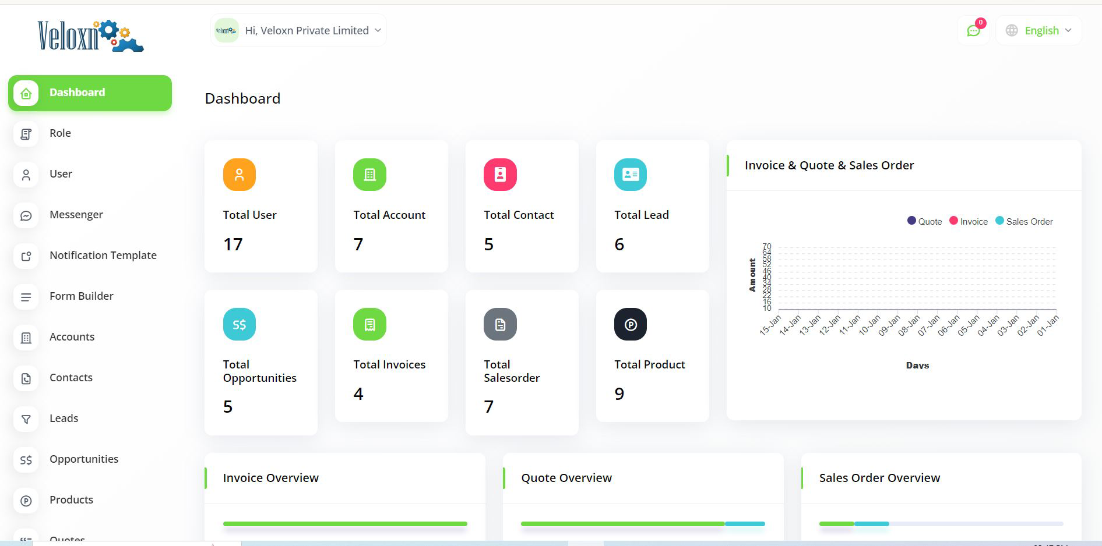Click the Quote Overview progress bar

click(x=642, y=524)
